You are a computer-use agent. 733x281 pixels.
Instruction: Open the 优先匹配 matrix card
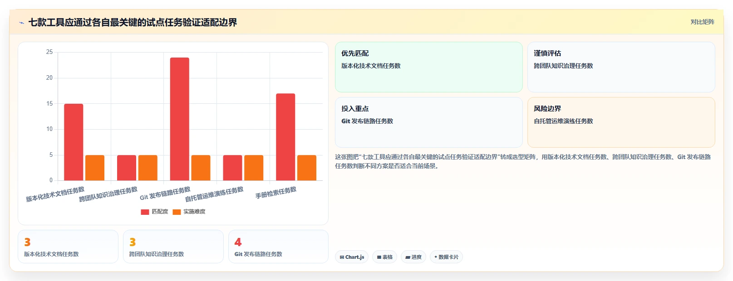pos(429,67)
